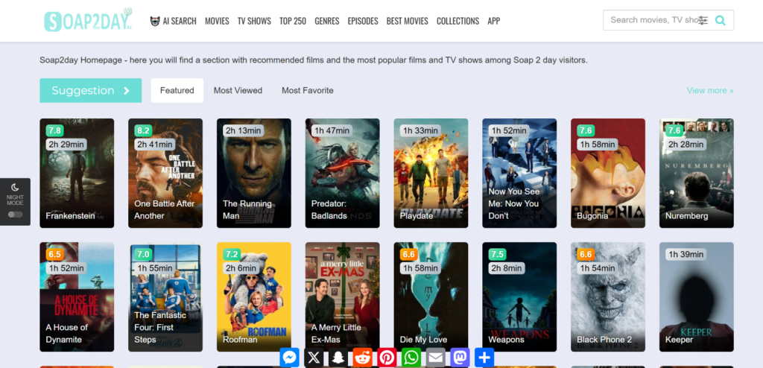Click the Soap2day logo

(89, 20)
